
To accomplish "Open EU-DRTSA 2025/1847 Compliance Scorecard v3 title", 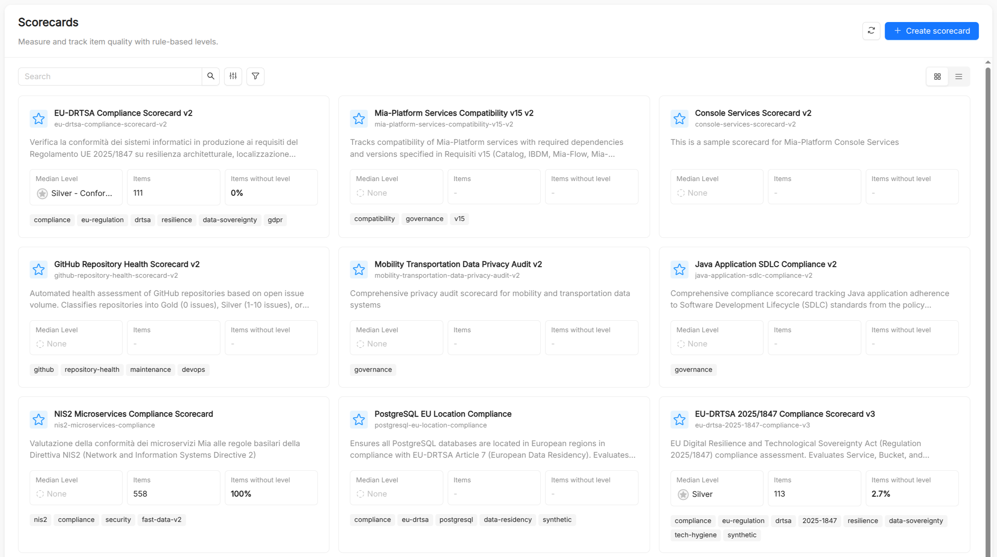I will (x=785, y=414).
